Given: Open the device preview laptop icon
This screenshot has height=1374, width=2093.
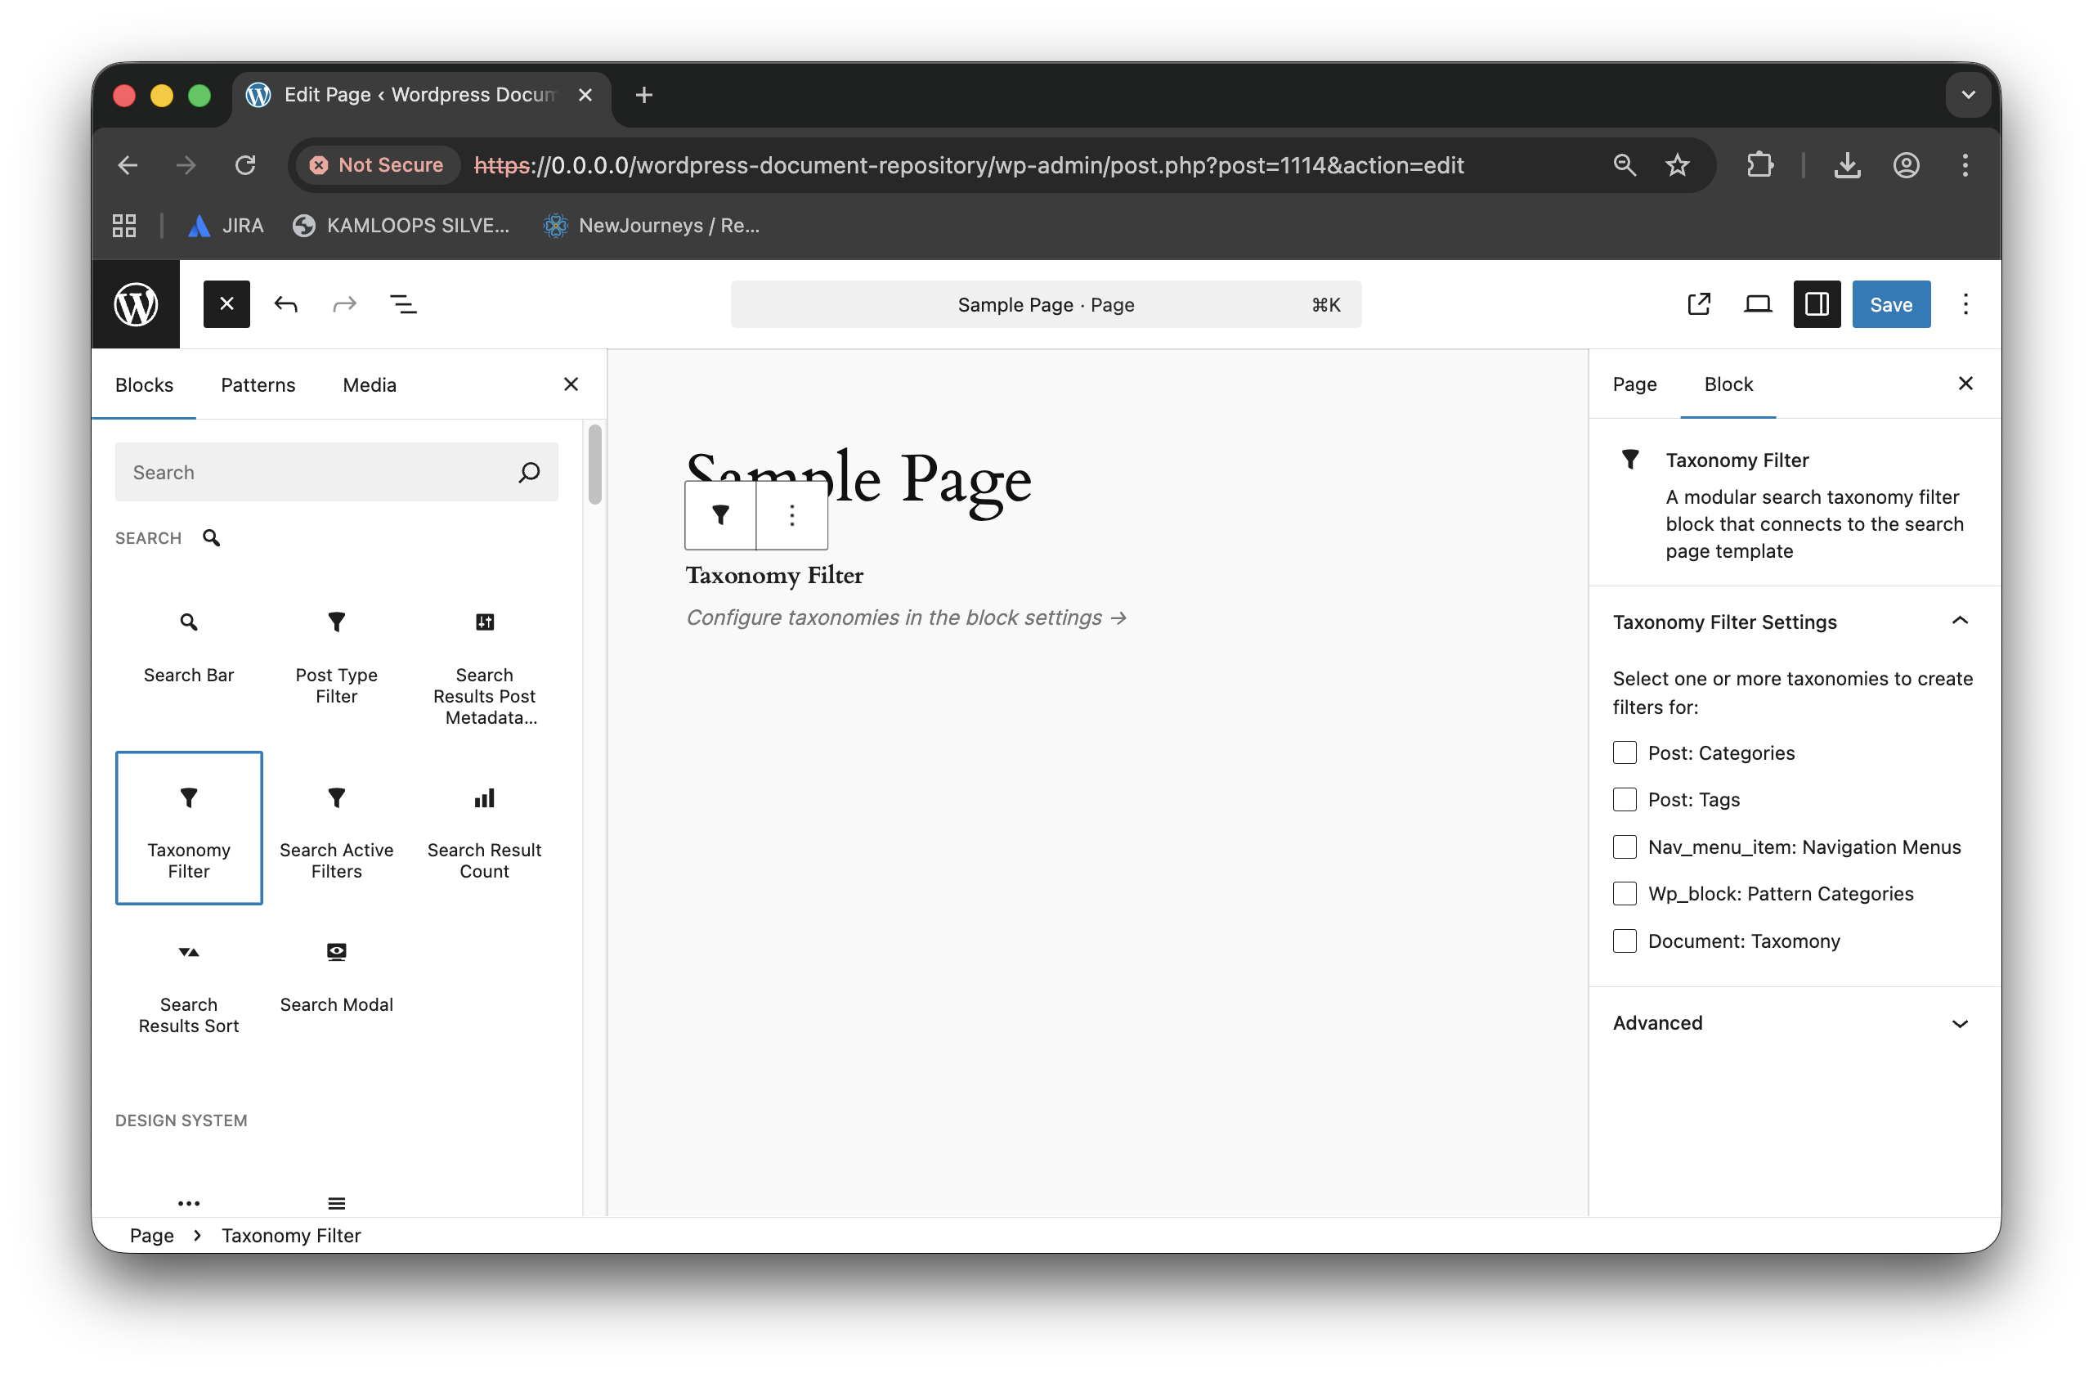Looking at the screenshot, I should (1758, 304).
